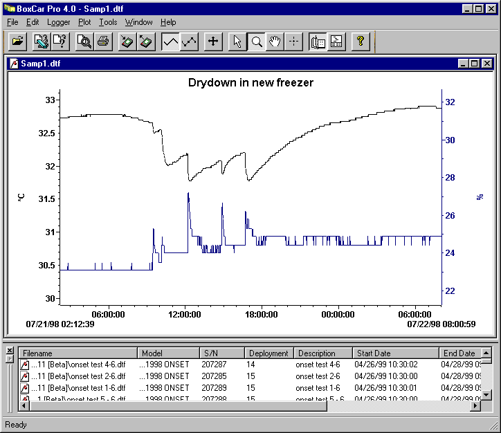The height and width of the screenshot is (433, 501).
Task: Click the Open file folder icon
Action: (18, 42)
